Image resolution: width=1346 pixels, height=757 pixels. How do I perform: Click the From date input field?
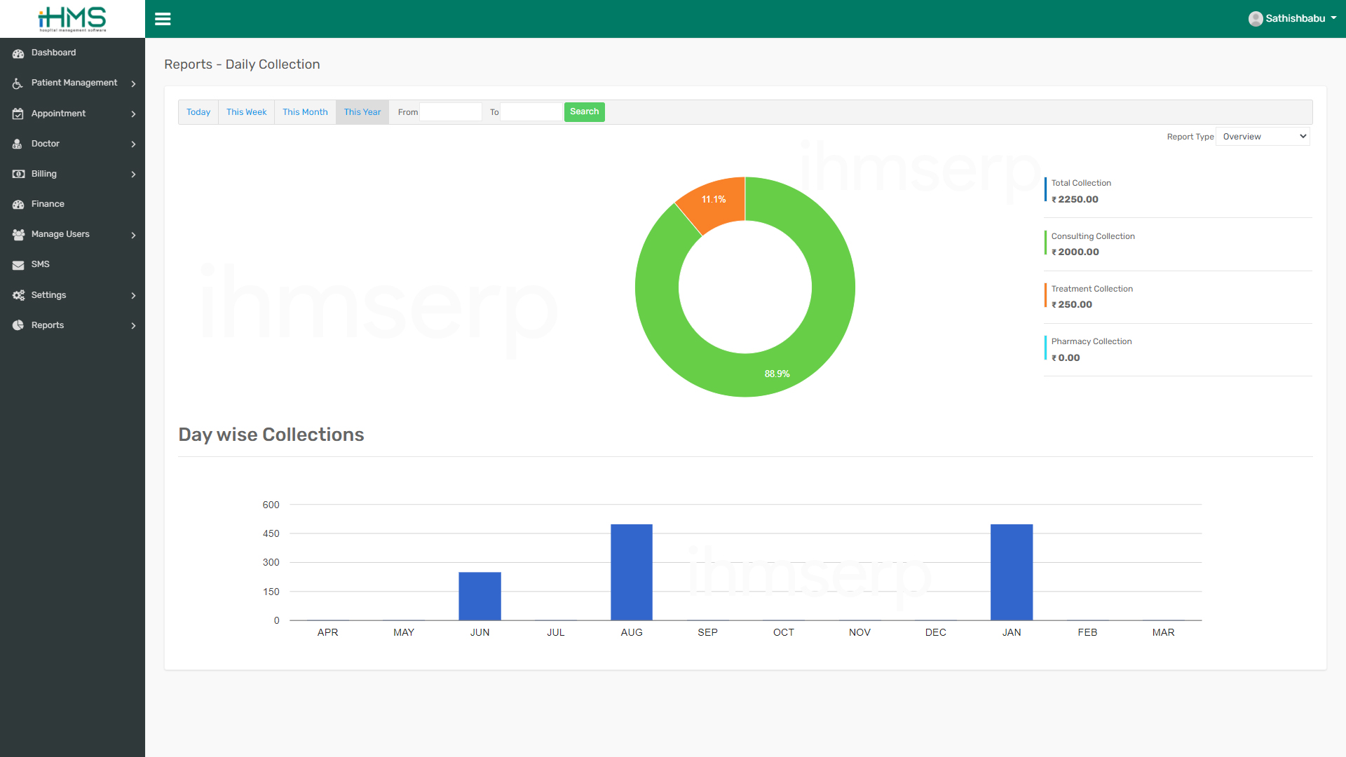451,112
